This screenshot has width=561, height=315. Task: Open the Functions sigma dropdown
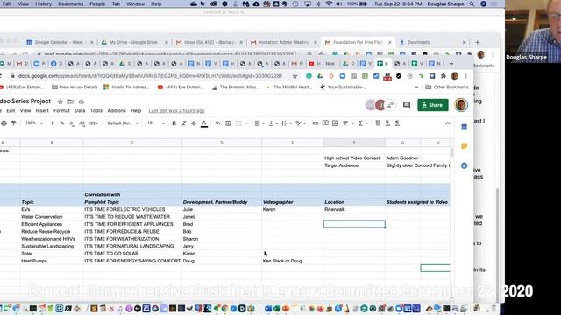coord(362,123)
